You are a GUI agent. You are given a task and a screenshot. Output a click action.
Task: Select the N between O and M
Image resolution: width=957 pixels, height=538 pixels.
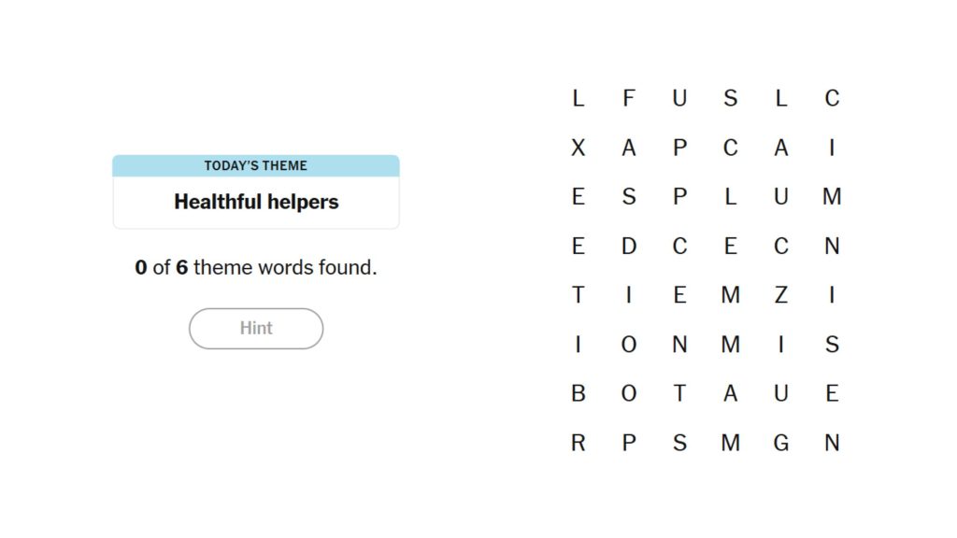(679, 344)
